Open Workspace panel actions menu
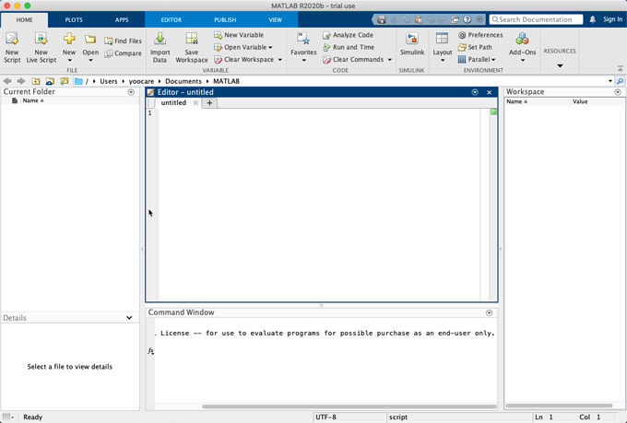627x423 pixels. point(618,92)
